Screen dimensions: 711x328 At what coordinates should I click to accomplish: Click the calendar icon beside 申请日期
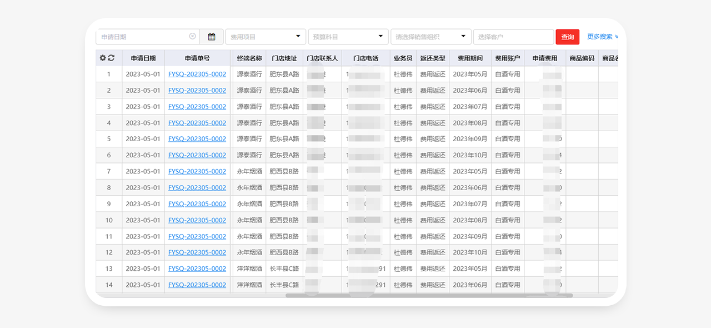point(212,37)
